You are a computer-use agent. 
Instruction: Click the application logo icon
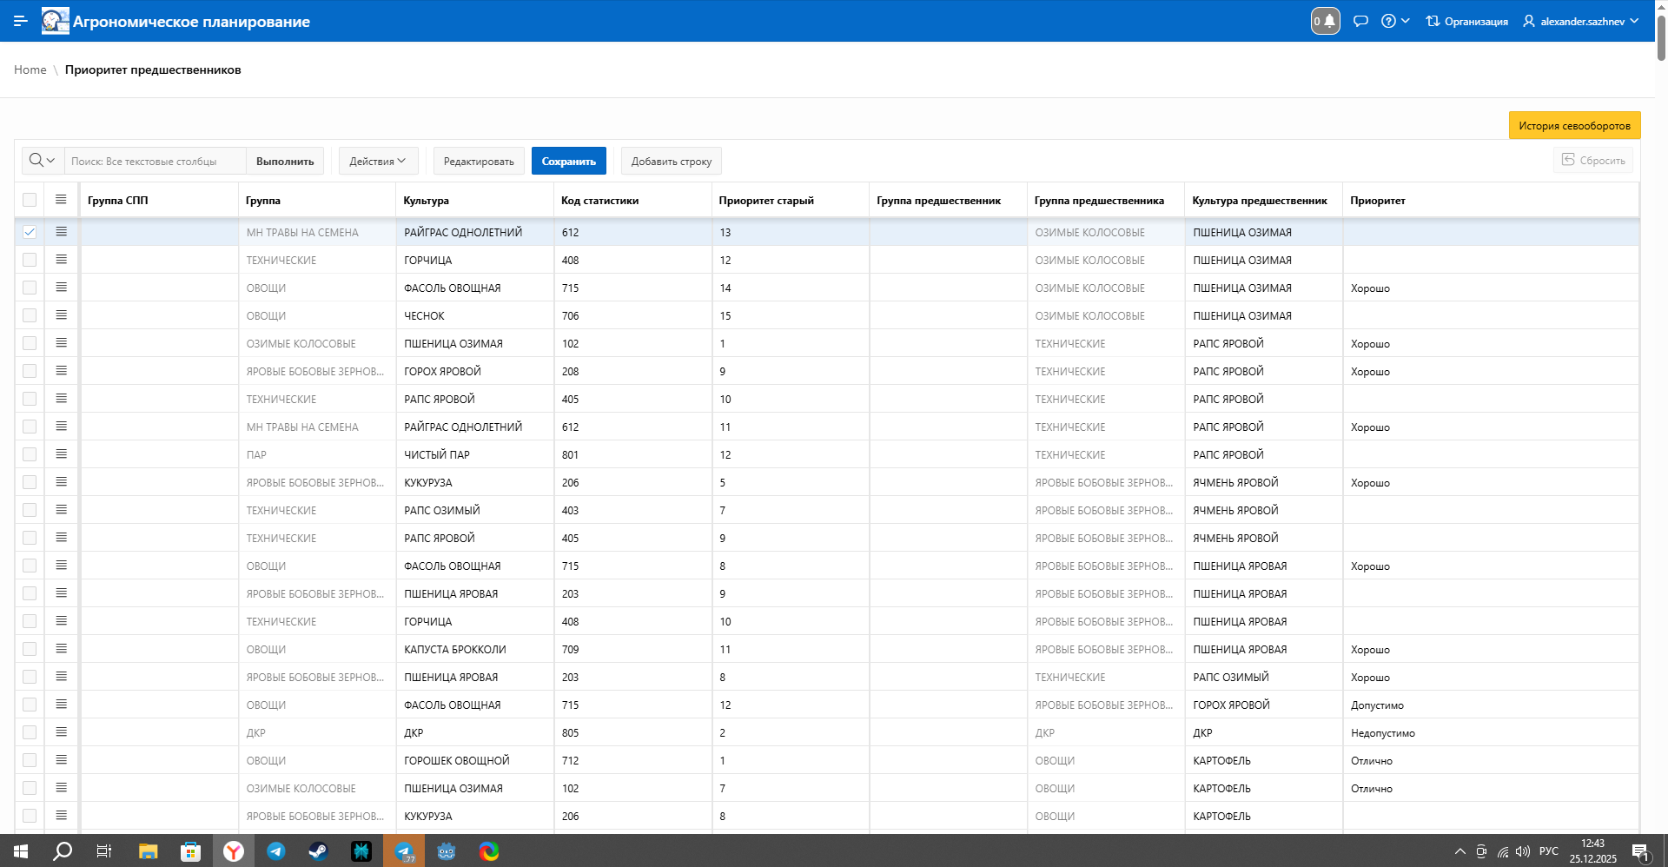[x=56, y=21]
